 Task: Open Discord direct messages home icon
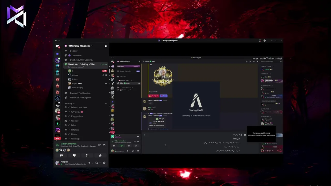[57, 46]
